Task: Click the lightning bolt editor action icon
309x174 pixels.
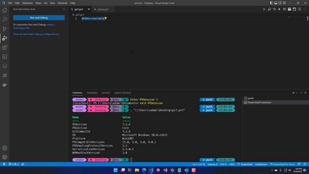Action: click(x=279, y=9)
